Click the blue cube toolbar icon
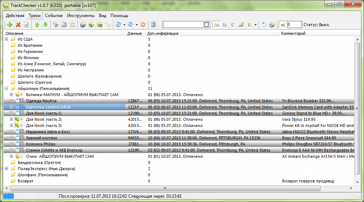The height and width of the screenshot is (202, 364). (x=264, y=25)
